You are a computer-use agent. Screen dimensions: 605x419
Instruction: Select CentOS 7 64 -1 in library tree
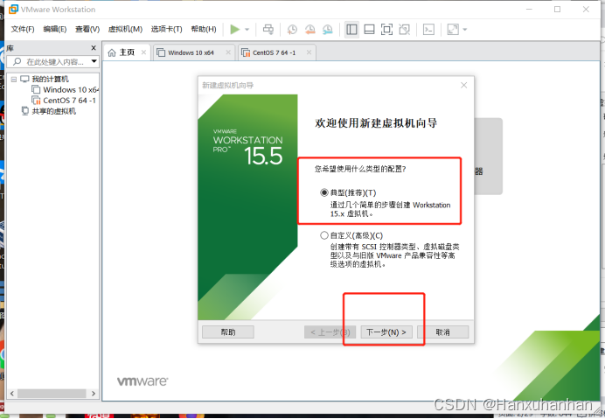click(69, 101)
